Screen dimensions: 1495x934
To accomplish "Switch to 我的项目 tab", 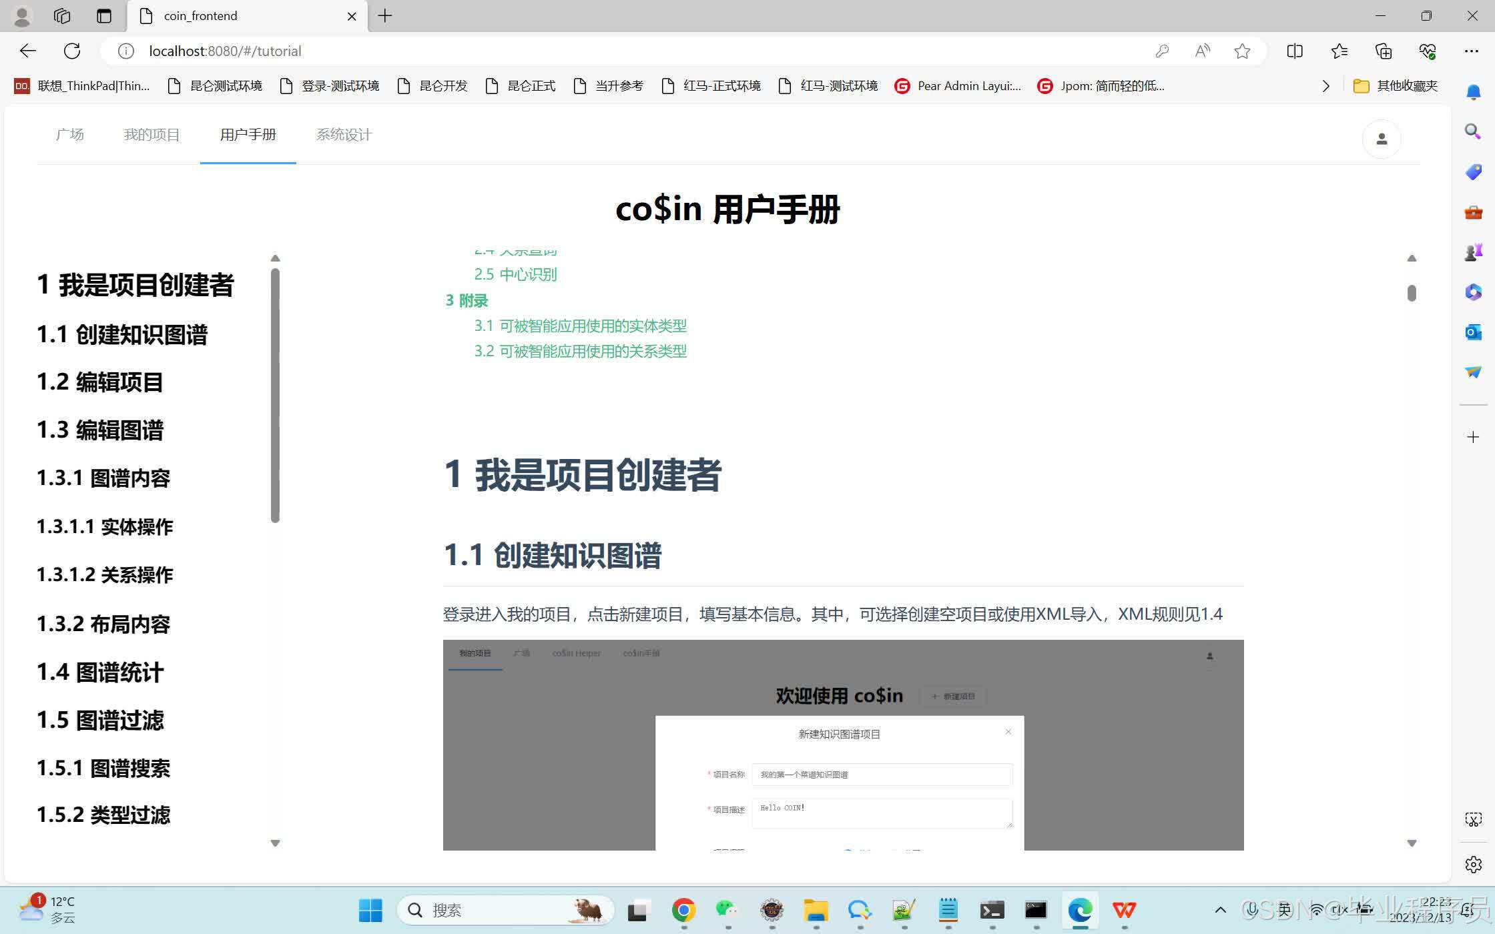I will [x=152, y=135].
